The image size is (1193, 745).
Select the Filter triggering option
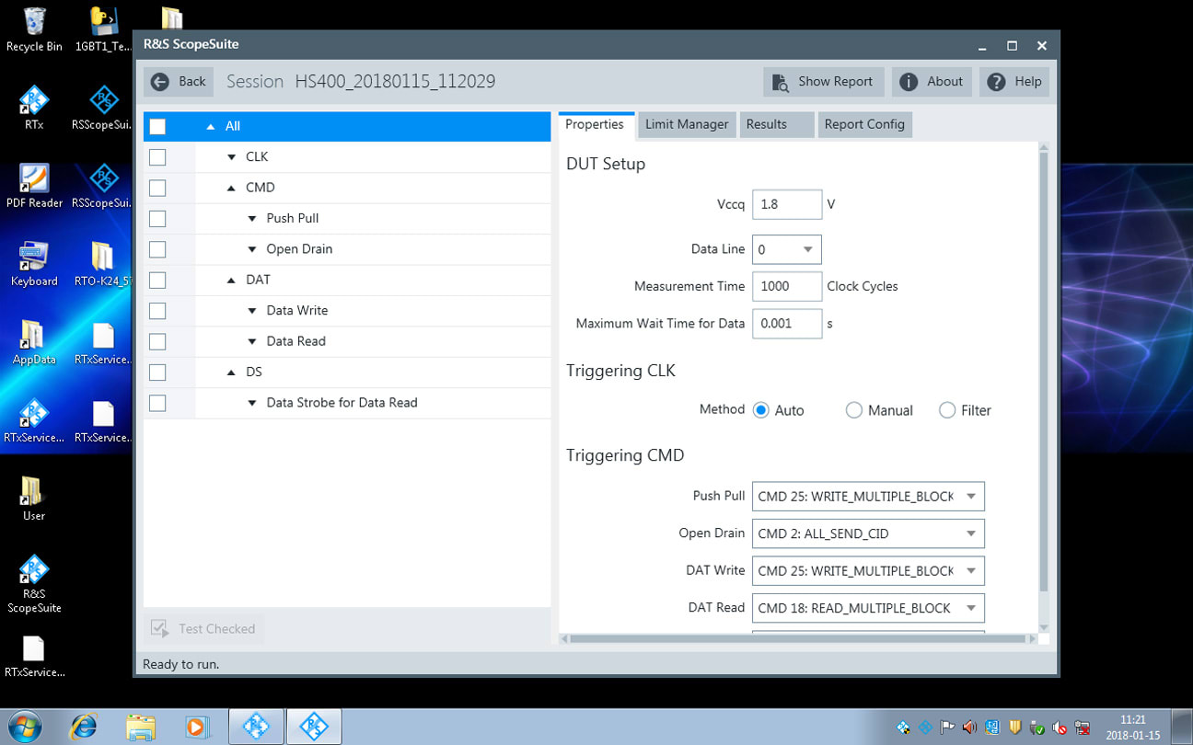(945, 410)
